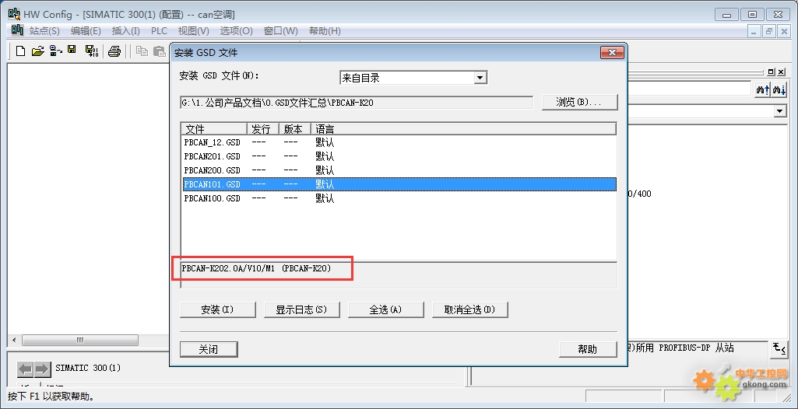Click the catalog panel dock/float icon
Image resolution: width=798 pixels, height=409 pixels.
click(771, 72)
